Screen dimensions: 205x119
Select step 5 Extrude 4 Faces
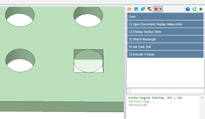(x=165, y=55)
